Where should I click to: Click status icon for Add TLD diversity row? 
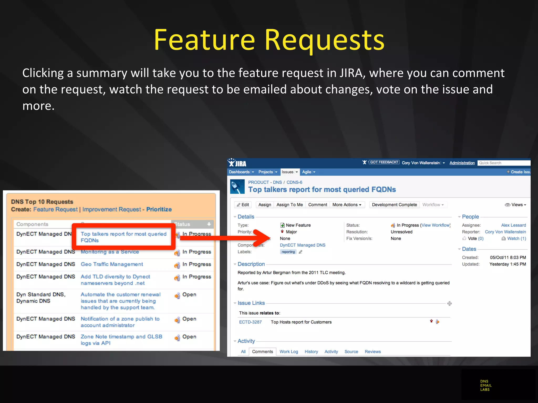pos(177,278)
